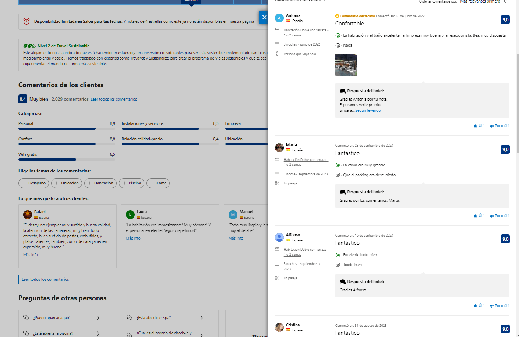Image resolution: width=519 pixels, height=337 pixels.
Task: Open Más info on Manuel's comment
Action: [x=236, y=238]
